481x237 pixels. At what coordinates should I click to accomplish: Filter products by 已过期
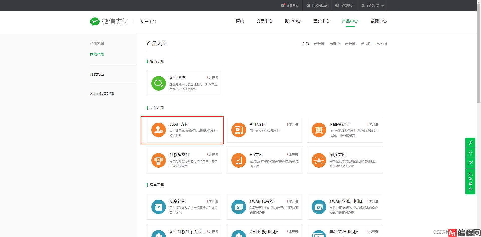pos(366,44)
